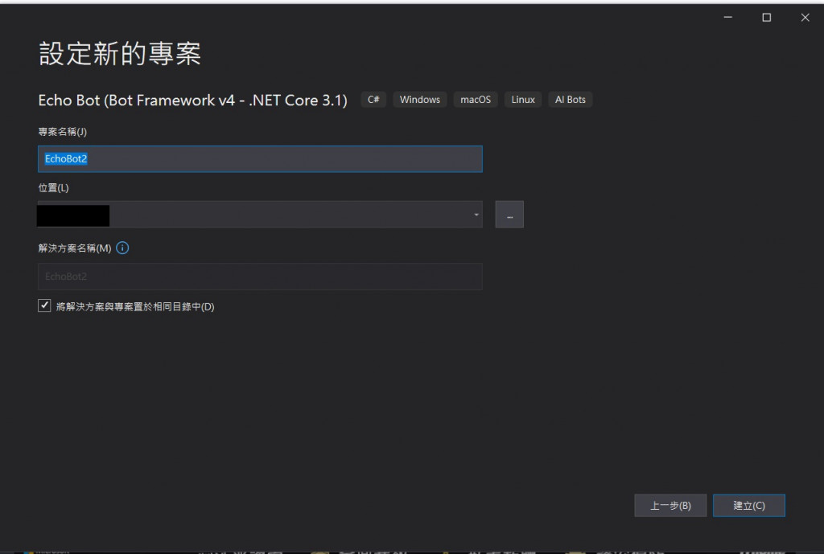Click the C# language tag
This screenshot has width=824, height=554.
(x=373, y=100)
